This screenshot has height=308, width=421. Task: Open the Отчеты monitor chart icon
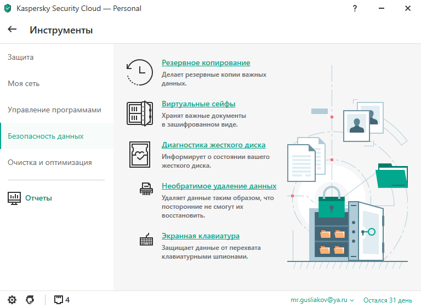click(x=14, y=198)
